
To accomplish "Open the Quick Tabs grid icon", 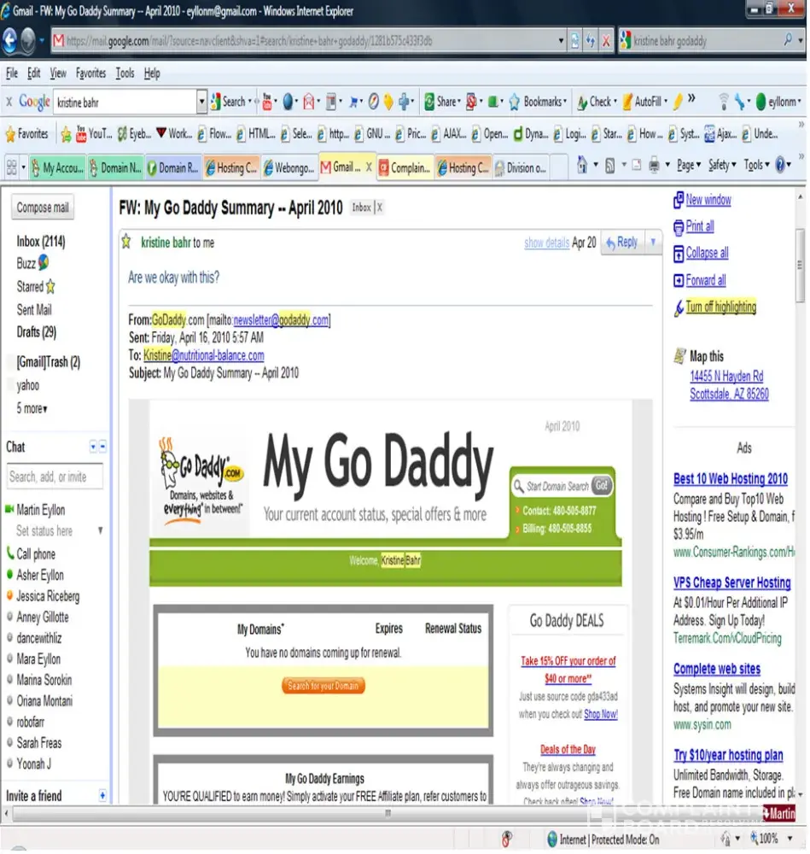I will pyautogui.click(x=11, y=167).
